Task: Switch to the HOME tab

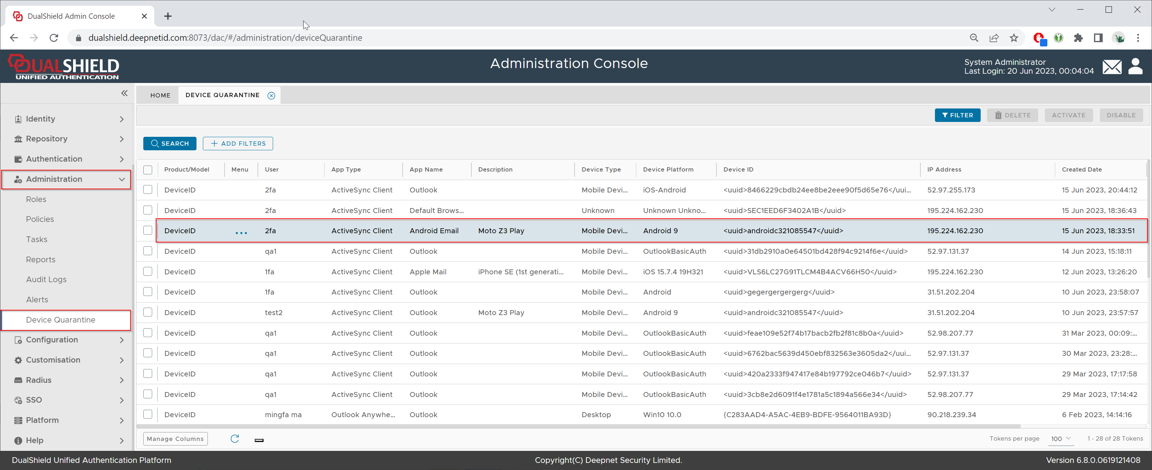Action: tap(160, 95)
